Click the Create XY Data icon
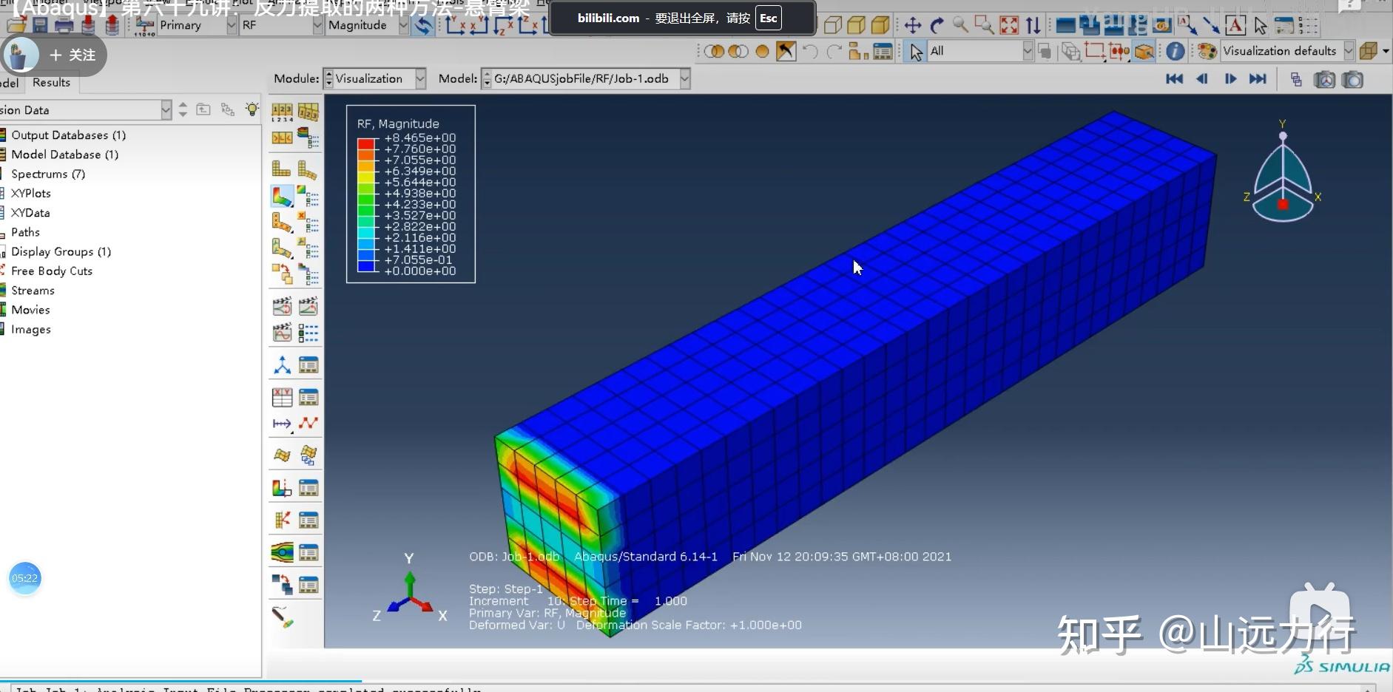This screenshot has height=692, width=1393. click(282, 397)
